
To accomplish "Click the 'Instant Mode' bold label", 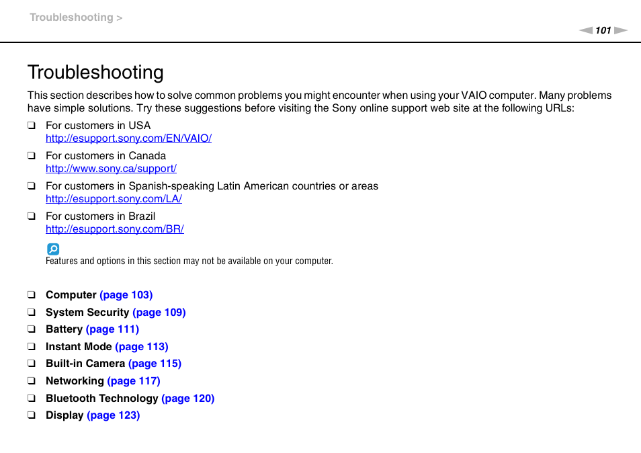I will click(79, 347).
